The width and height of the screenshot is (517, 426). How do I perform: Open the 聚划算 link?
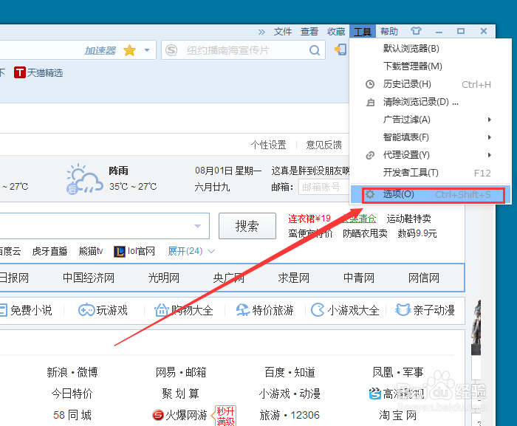[181, 394]
